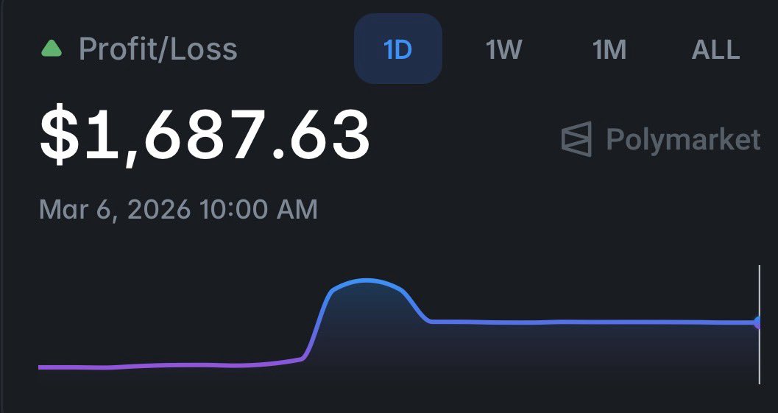
Task: Switch to the 1M time range
Action: [609, 49]
